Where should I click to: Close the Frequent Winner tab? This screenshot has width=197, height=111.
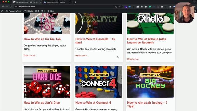[x=40, y=2]
